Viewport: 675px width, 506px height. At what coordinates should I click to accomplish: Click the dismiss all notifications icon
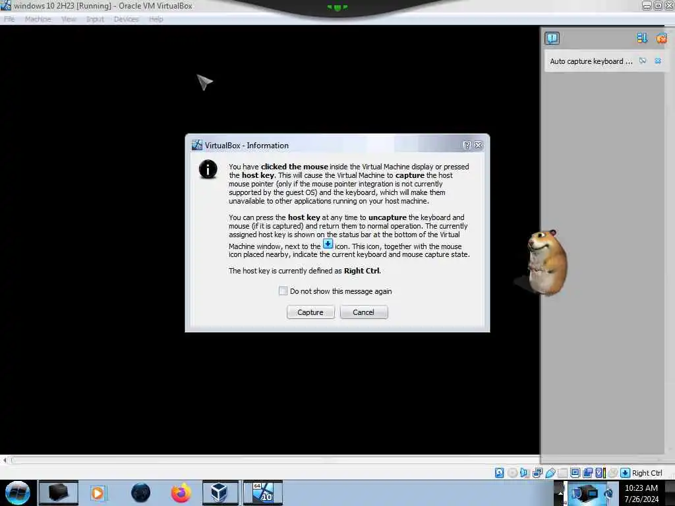tap(661, 38)
